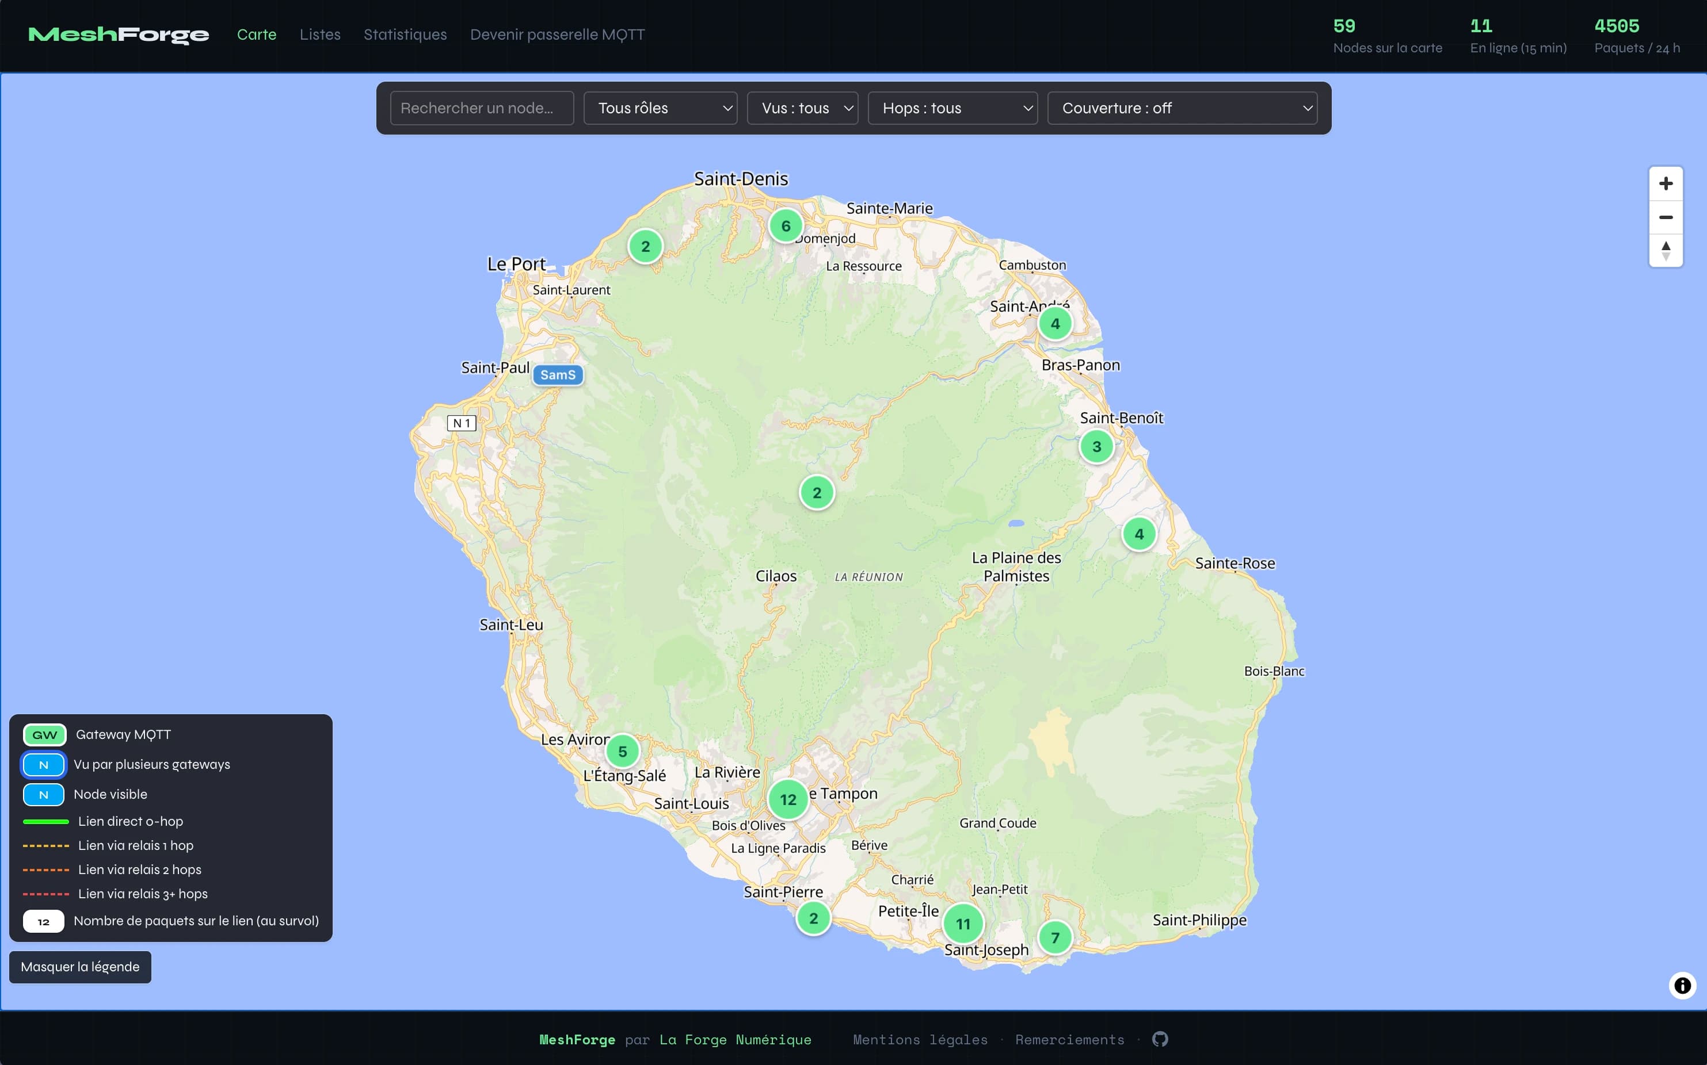Open the cluster of 11 near Saint-Joseph
Screen dimensions: 1707x1065
tap(963, 924)
